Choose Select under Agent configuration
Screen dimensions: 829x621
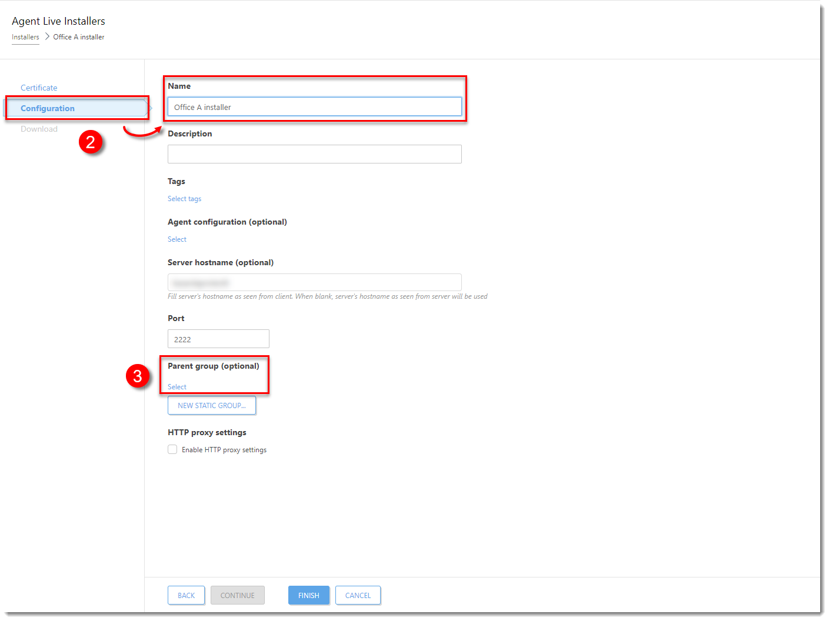177,239
